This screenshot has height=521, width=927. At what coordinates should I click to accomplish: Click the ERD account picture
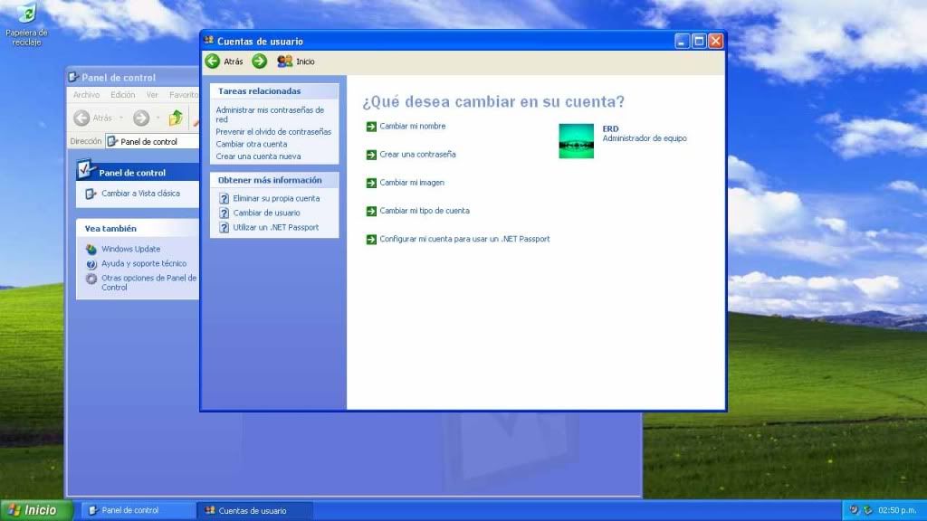[x=577, y=141]
